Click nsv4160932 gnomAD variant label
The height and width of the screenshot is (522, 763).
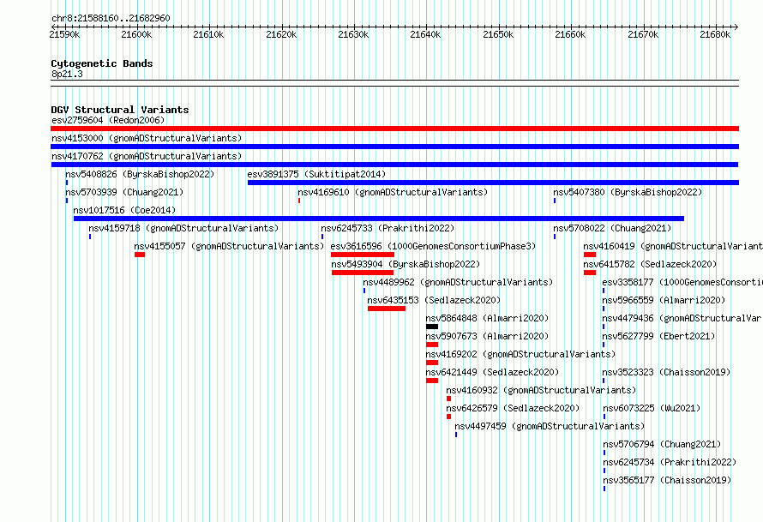(x=541, y=390)
